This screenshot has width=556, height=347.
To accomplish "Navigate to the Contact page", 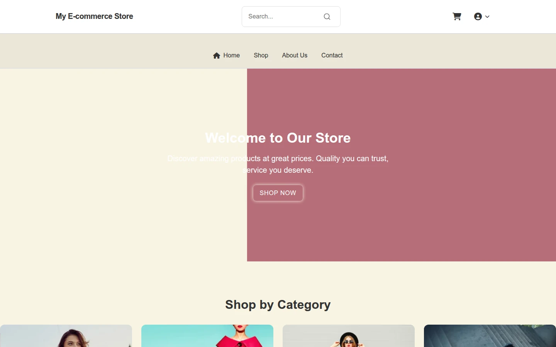I will coord(332,56).
